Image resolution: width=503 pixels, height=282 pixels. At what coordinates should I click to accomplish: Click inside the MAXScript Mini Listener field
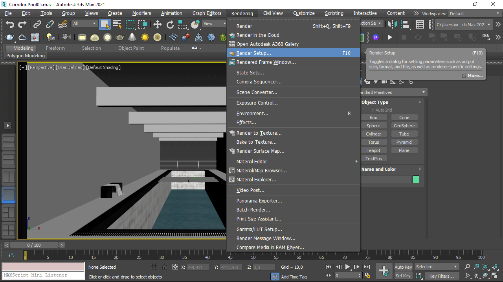coord(43,275)
